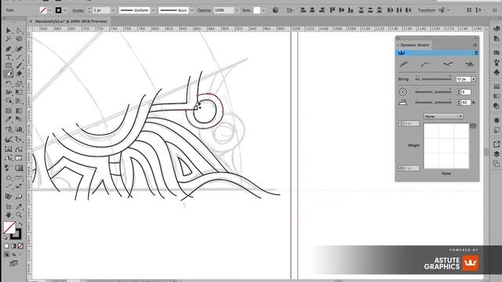Select the Rectangle tool

pos(9,66)
